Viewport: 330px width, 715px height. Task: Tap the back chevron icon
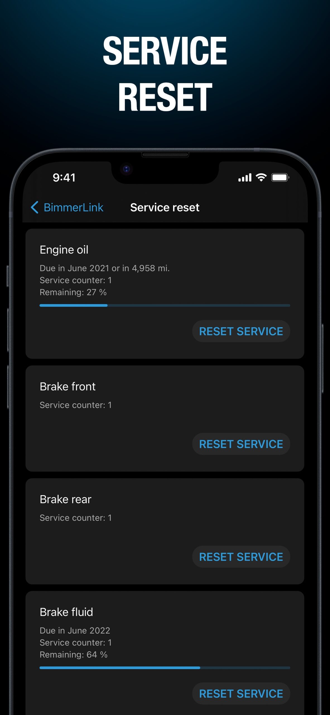coord(35,208)
